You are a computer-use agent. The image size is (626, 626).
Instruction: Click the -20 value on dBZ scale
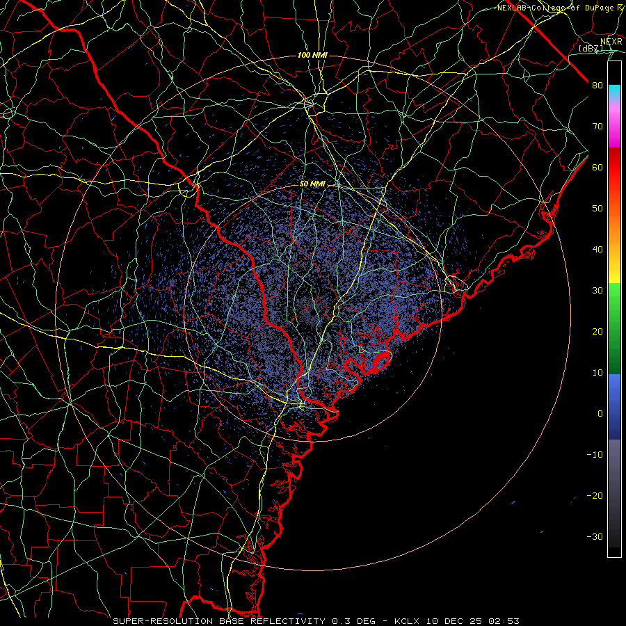coord(595,496)
